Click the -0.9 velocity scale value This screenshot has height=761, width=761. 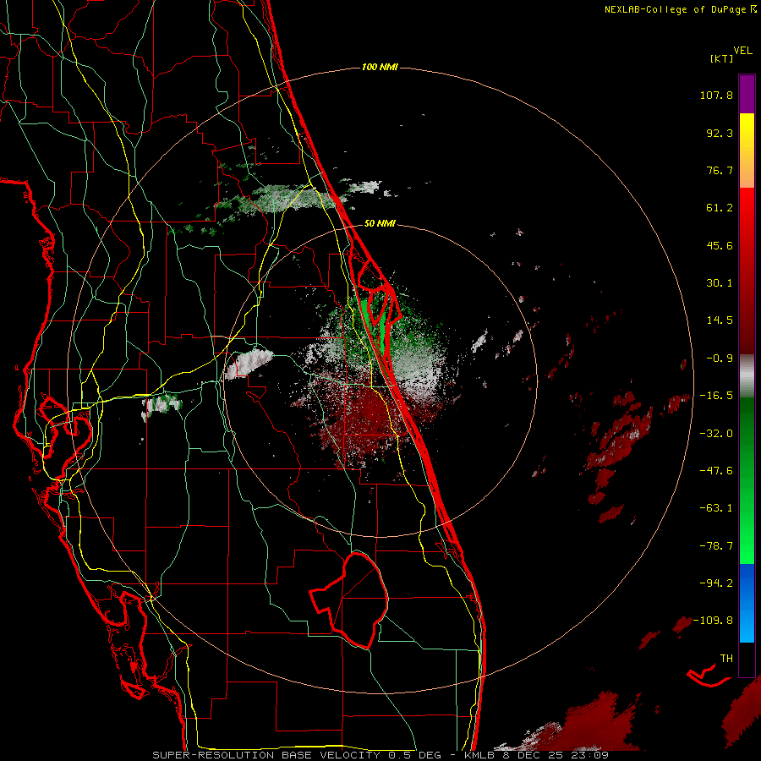(x=720, y=359)
